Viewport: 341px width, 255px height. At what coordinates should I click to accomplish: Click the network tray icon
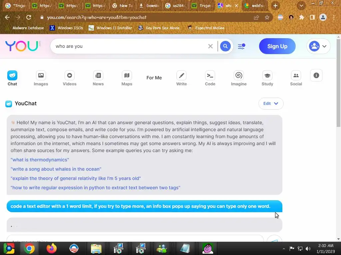tap(300, 249)
